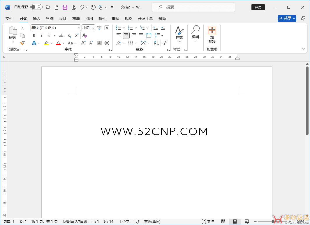Toggle Bold formatting
The image size is (310, 225).
(34, 35)
